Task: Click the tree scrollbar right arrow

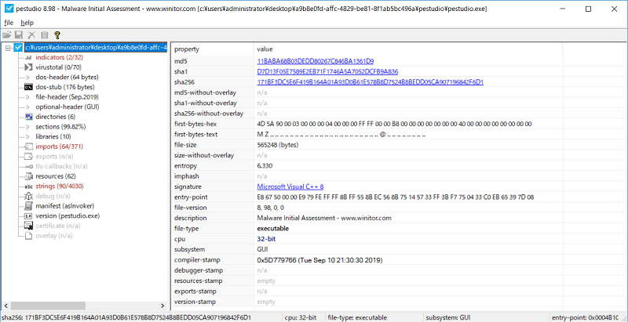Action: pos(162,306)
